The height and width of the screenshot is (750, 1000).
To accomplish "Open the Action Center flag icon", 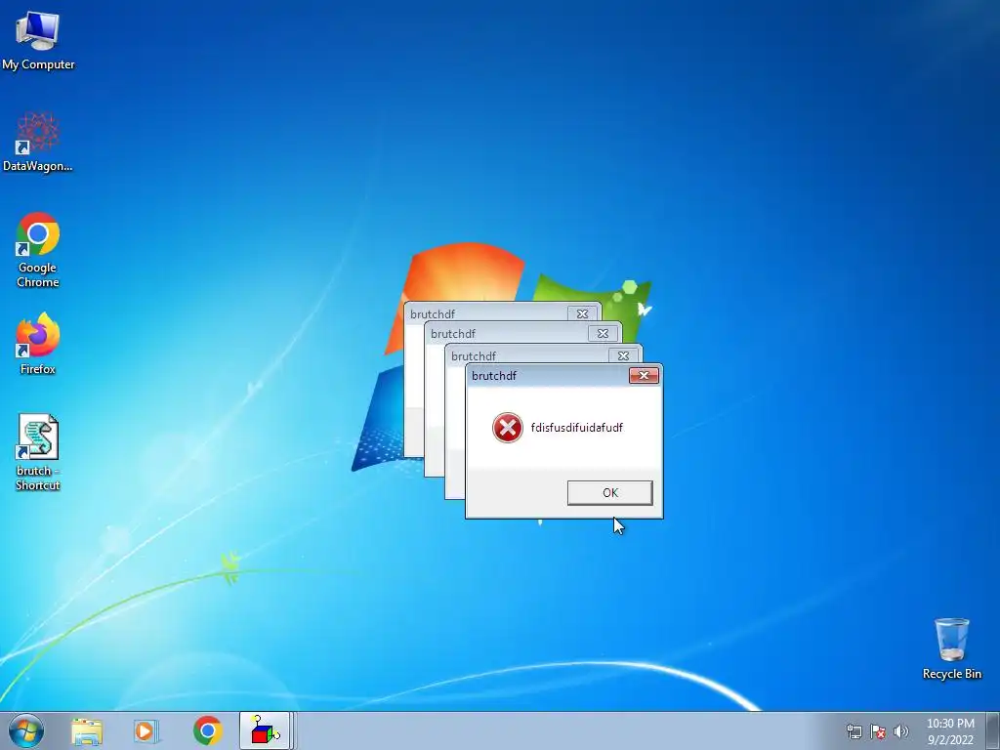I will (x=878, y=731).
